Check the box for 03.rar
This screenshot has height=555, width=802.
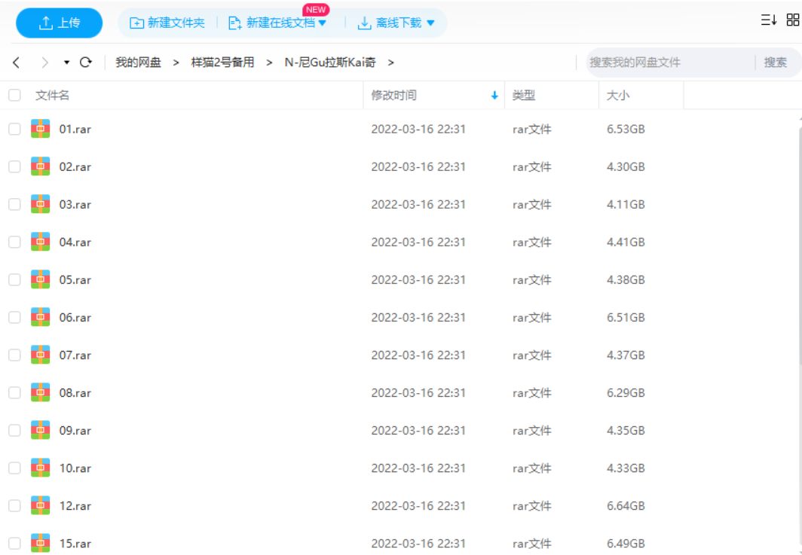14,204
